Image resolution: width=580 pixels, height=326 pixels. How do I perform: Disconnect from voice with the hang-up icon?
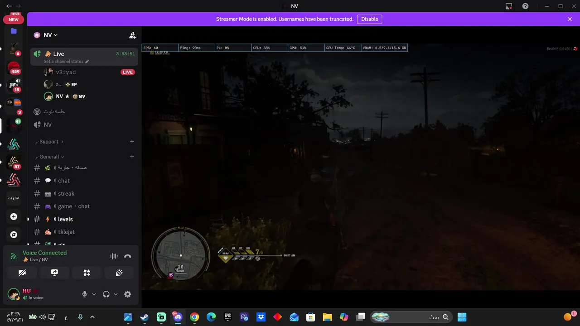[x=128, y=256]
